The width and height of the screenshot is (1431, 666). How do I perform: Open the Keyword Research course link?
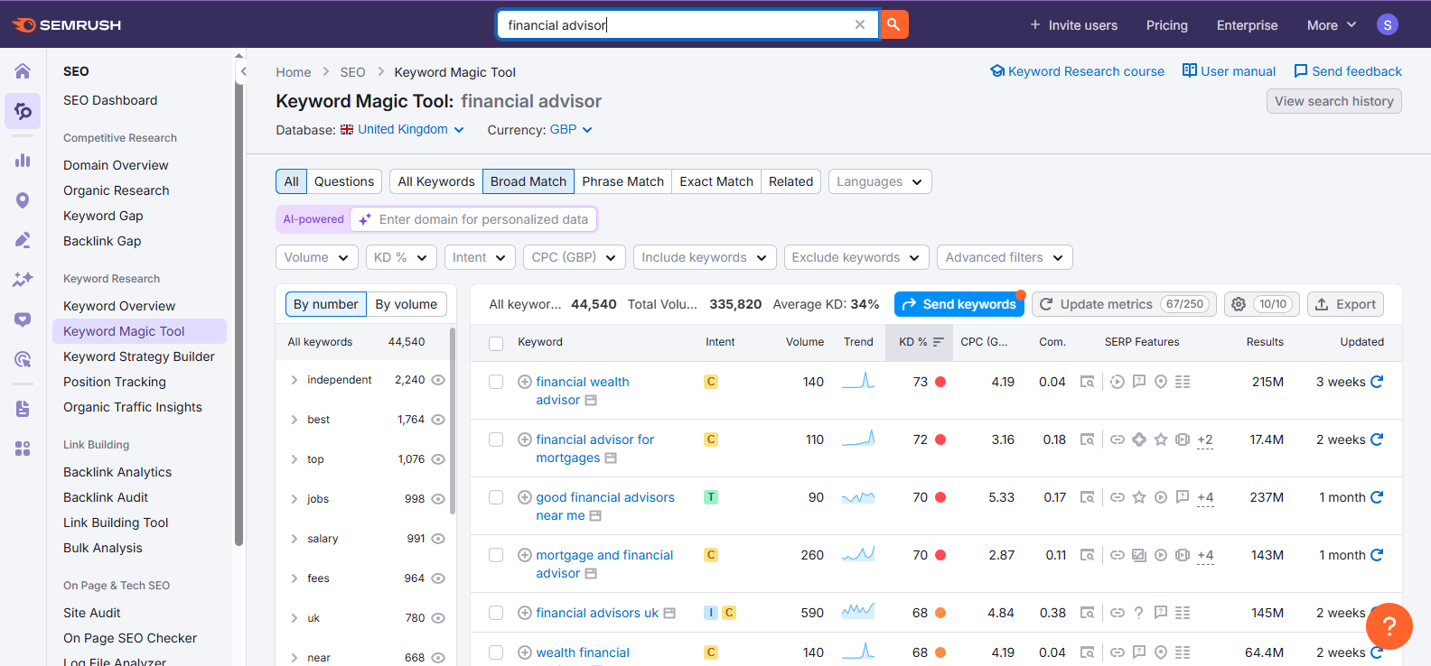point(1077,71)
